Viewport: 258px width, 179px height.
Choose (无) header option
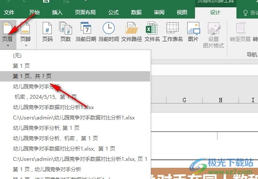75,56
